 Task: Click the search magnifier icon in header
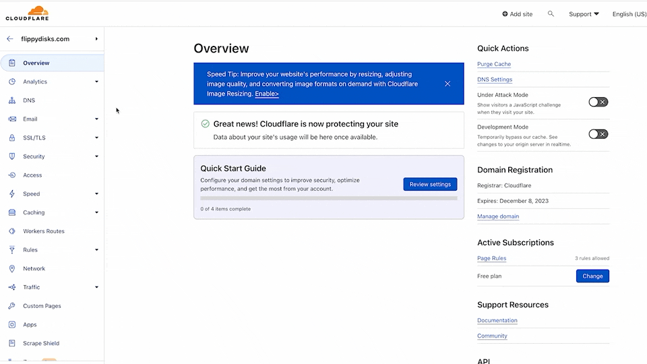pos(551,14)
